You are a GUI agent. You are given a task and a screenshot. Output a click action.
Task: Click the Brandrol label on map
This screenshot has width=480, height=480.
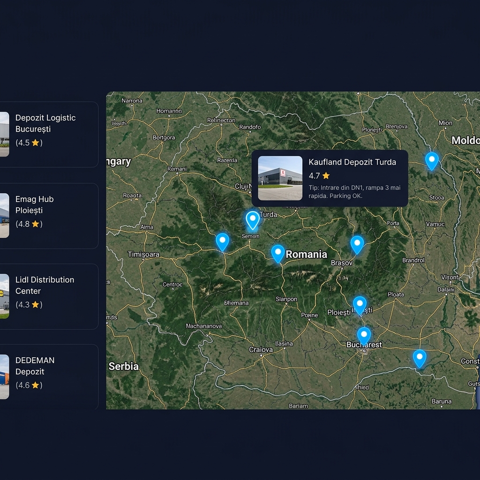(413, 260)
